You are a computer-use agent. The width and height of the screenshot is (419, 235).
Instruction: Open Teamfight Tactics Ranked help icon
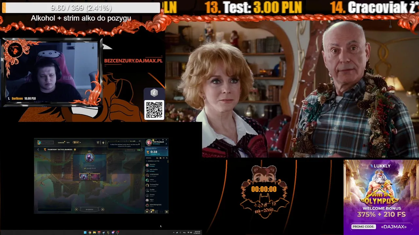(x=75, y=149)
